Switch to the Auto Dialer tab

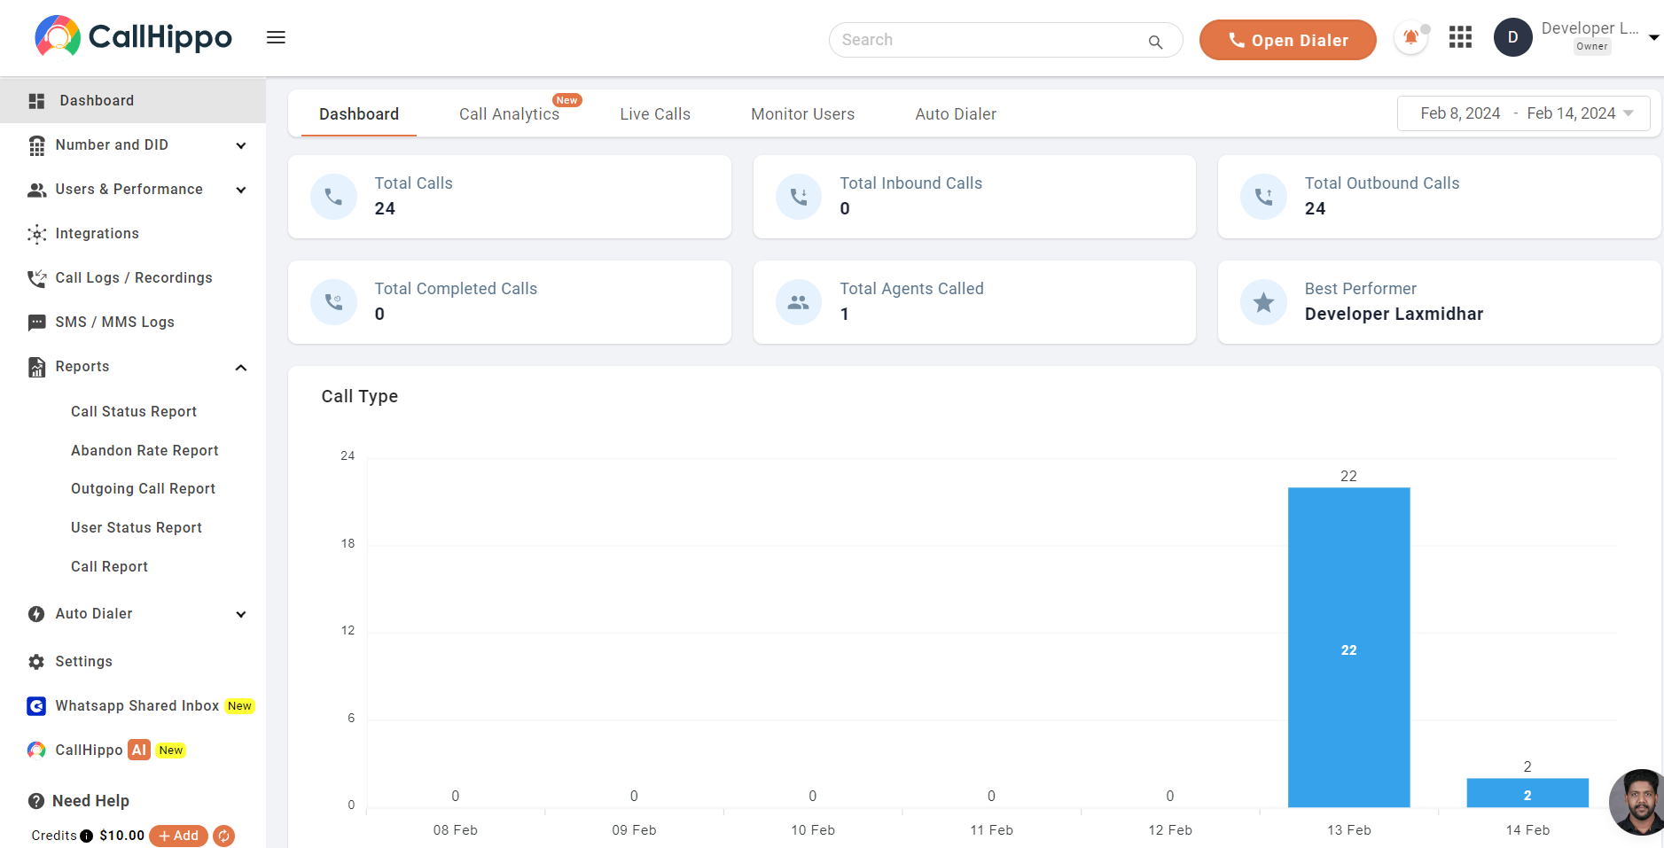click(956, 114)
